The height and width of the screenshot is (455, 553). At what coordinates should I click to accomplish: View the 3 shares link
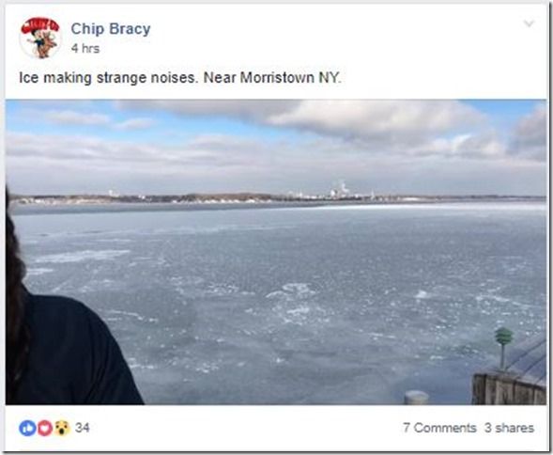pos(509,428)
